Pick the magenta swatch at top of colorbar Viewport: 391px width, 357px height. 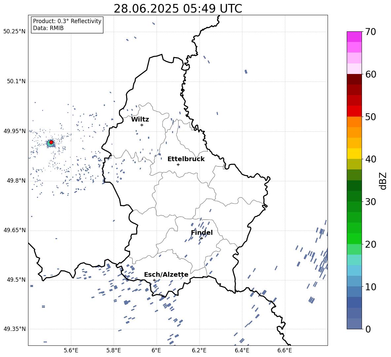coord(354,37)
